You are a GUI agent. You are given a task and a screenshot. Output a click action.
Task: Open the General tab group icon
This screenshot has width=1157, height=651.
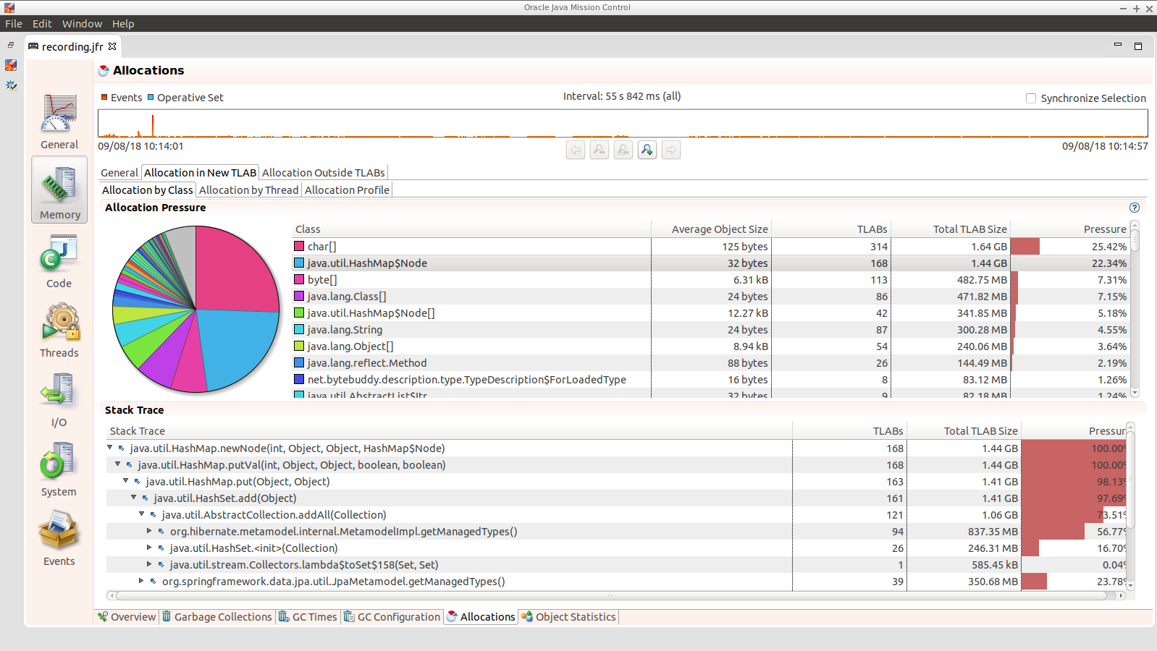coord(59,114)
